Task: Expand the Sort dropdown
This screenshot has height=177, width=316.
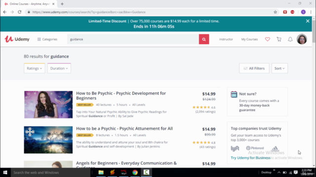Action: [x=279, y=68]
